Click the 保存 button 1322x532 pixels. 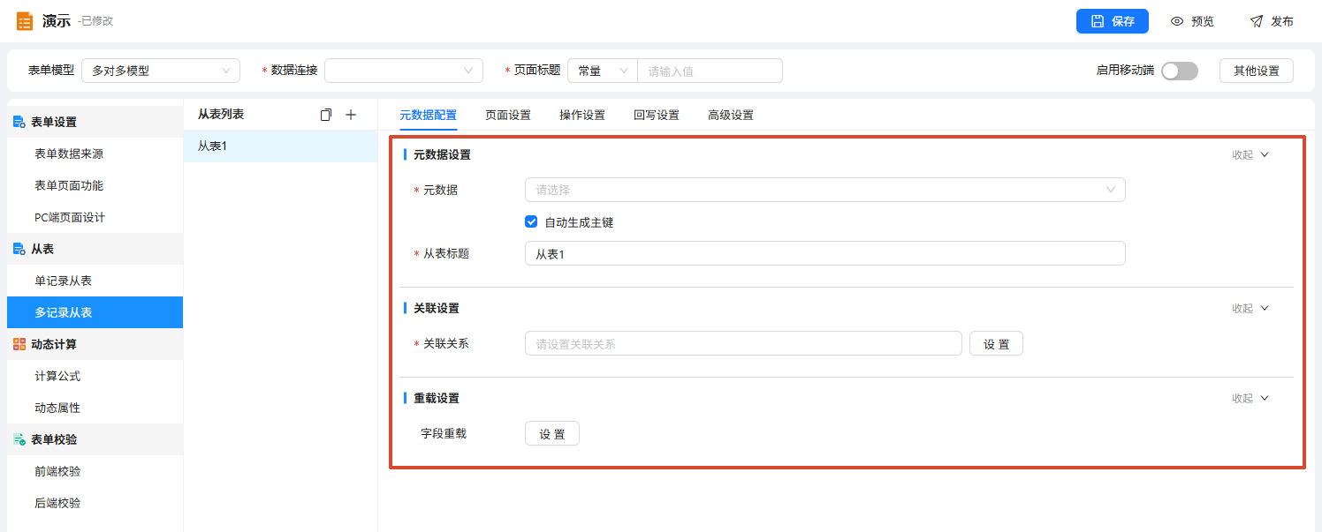pyautogui.click(x=1113, y=21)
